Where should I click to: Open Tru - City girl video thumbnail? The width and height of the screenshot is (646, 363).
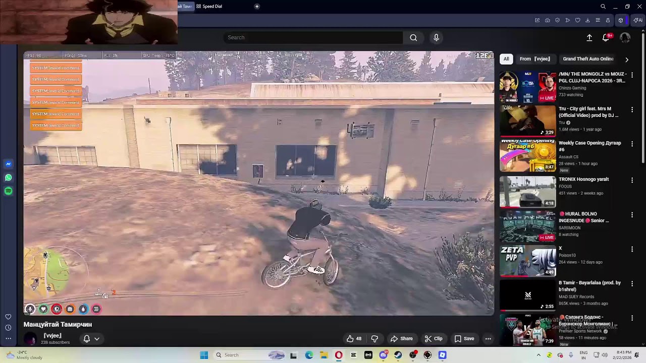coord(527,121)
